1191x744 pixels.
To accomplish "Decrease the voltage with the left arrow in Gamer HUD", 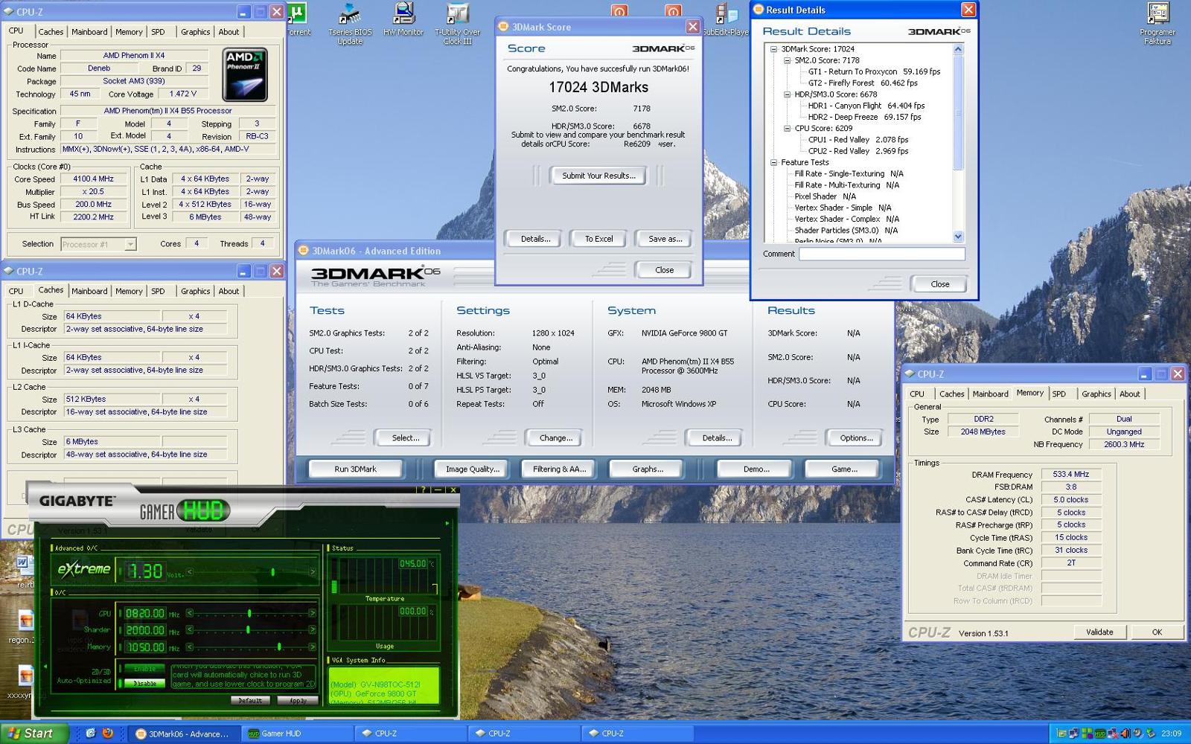I will [x=190, y=571].
